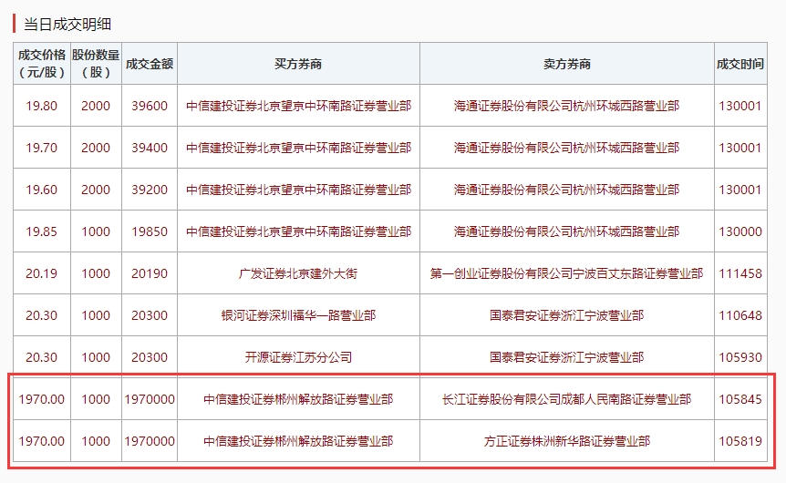Viewport: 786px width, 483px height.
Task: Click price 20.30 in the 银河证券 row
Action: point(42,315)
